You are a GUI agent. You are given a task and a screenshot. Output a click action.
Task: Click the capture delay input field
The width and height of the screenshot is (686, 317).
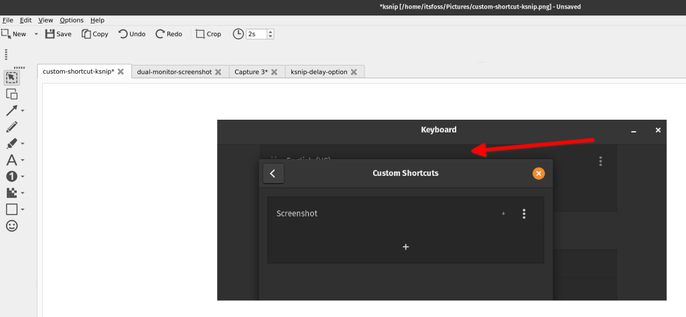[x=257, y=34]
